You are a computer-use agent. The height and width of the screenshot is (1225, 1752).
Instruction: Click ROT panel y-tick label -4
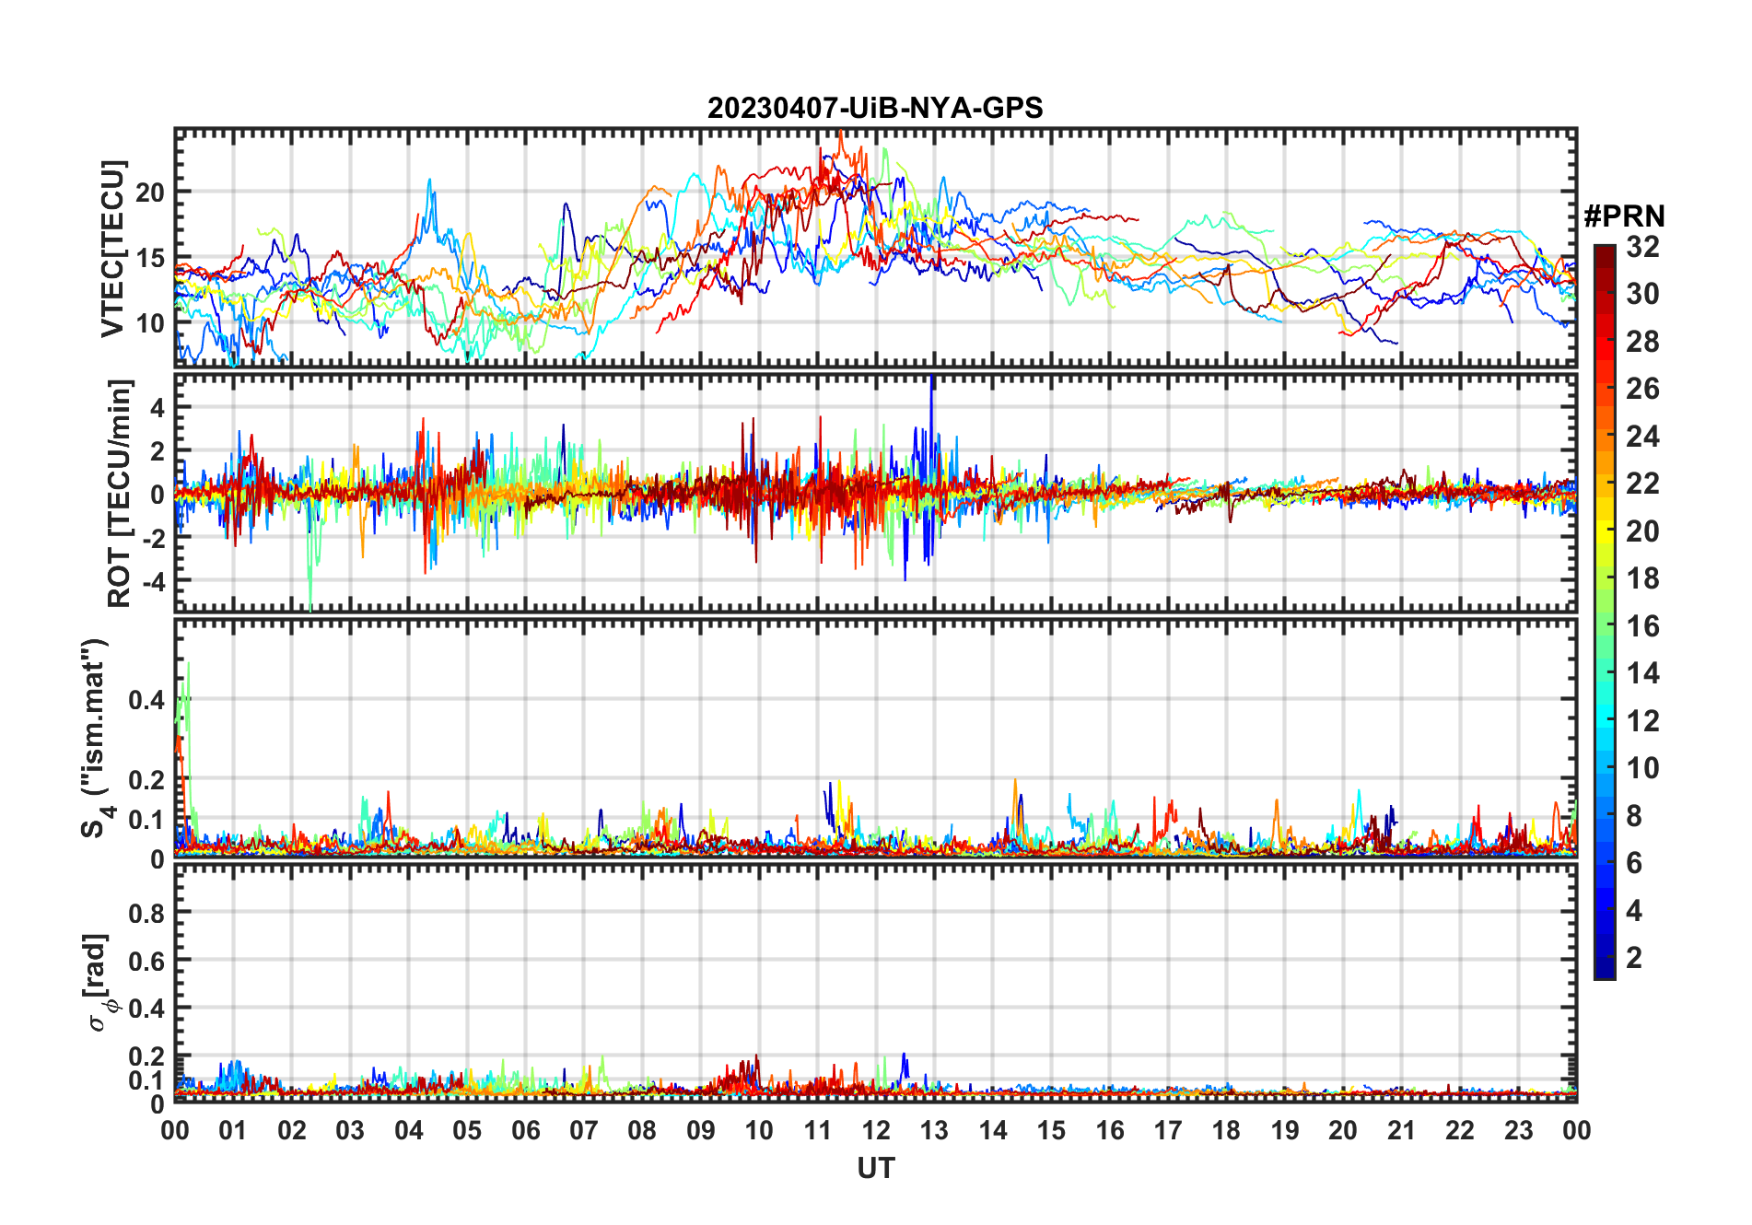click(153, 582)
